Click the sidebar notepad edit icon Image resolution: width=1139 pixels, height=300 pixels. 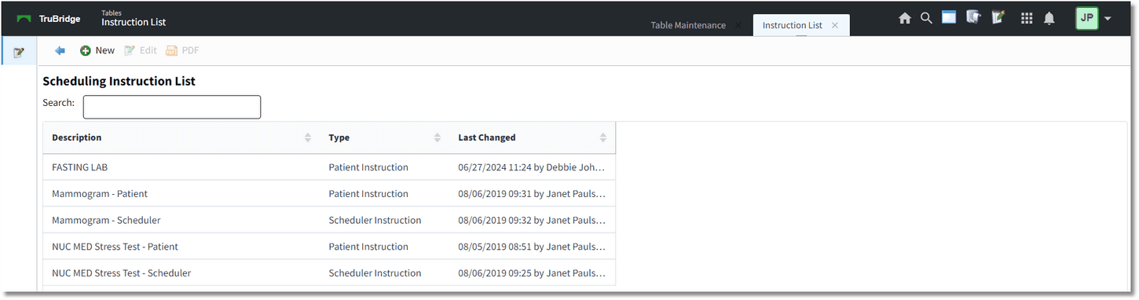pos(19,53)
